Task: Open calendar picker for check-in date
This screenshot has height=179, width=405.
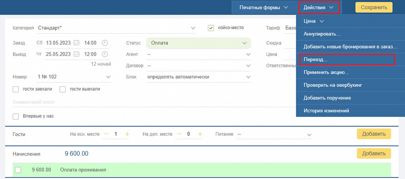Action: pyautogui.click(x=76, y=43)
